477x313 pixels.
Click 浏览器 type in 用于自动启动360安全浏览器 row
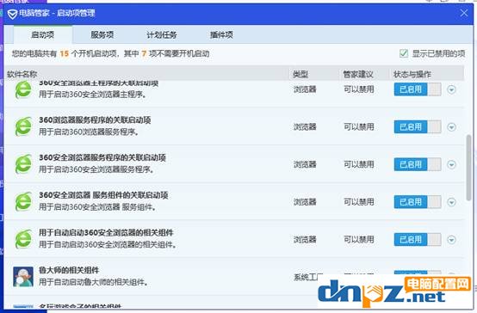(x=305, y=239)
